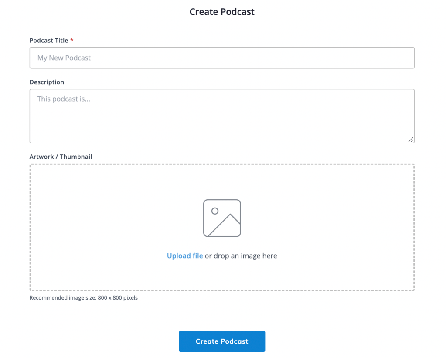Image resolution: width=446 pixels, height=358 pixels.
Task: Click inside the Podcast Title field
Action: tap(222, 58)
